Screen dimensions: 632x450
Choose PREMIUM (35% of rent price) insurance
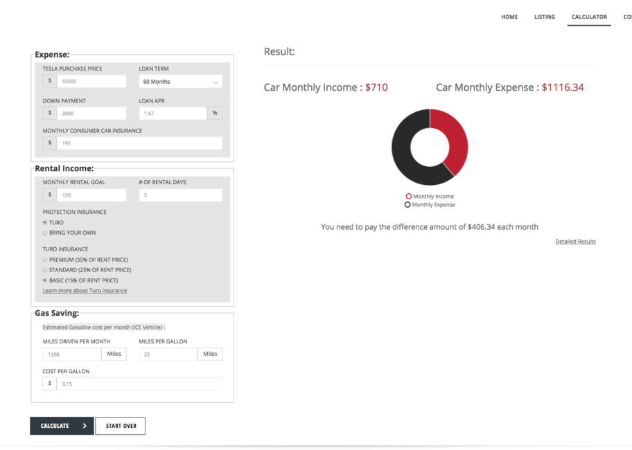coord(45,260)
